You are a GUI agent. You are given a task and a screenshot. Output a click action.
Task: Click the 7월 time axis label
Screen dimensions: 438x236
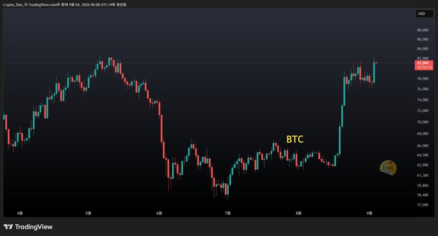[x=227, y=213]
